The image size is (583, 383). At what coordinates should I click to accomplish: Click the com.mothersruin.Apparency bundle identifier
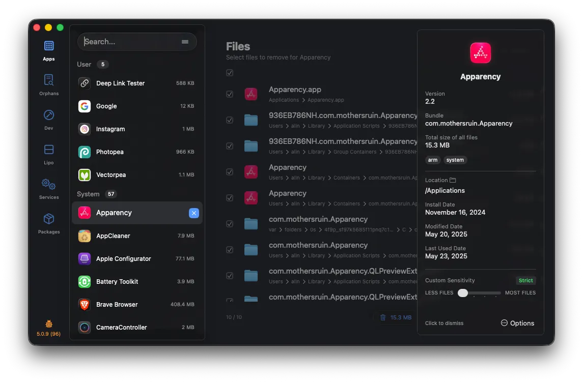pyautogui.click(x=469, y=123)
